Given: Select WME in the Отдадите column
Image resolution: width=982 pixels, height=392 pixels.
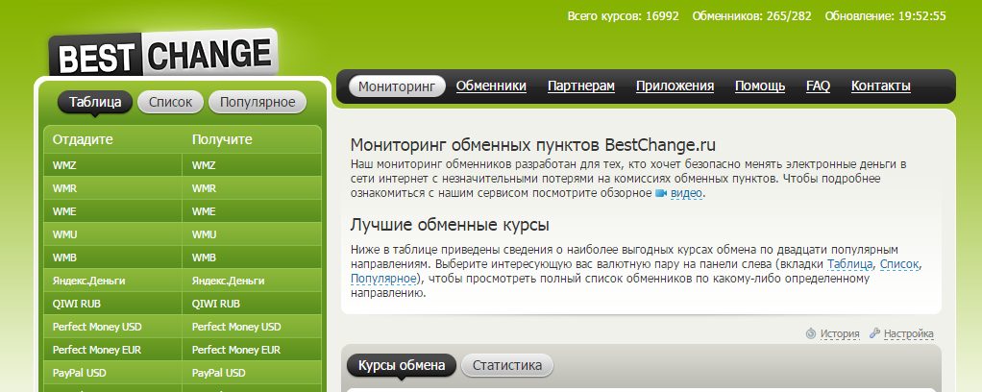Looking at the screenshot, I should pyautogui.click(x=112, y=211).
